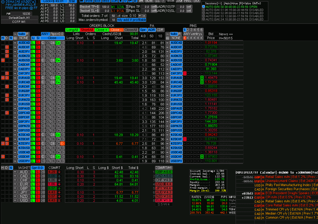Screen dimensions: 318x224
Task: Click the CloseAll button
Action: tap(131, 30)
